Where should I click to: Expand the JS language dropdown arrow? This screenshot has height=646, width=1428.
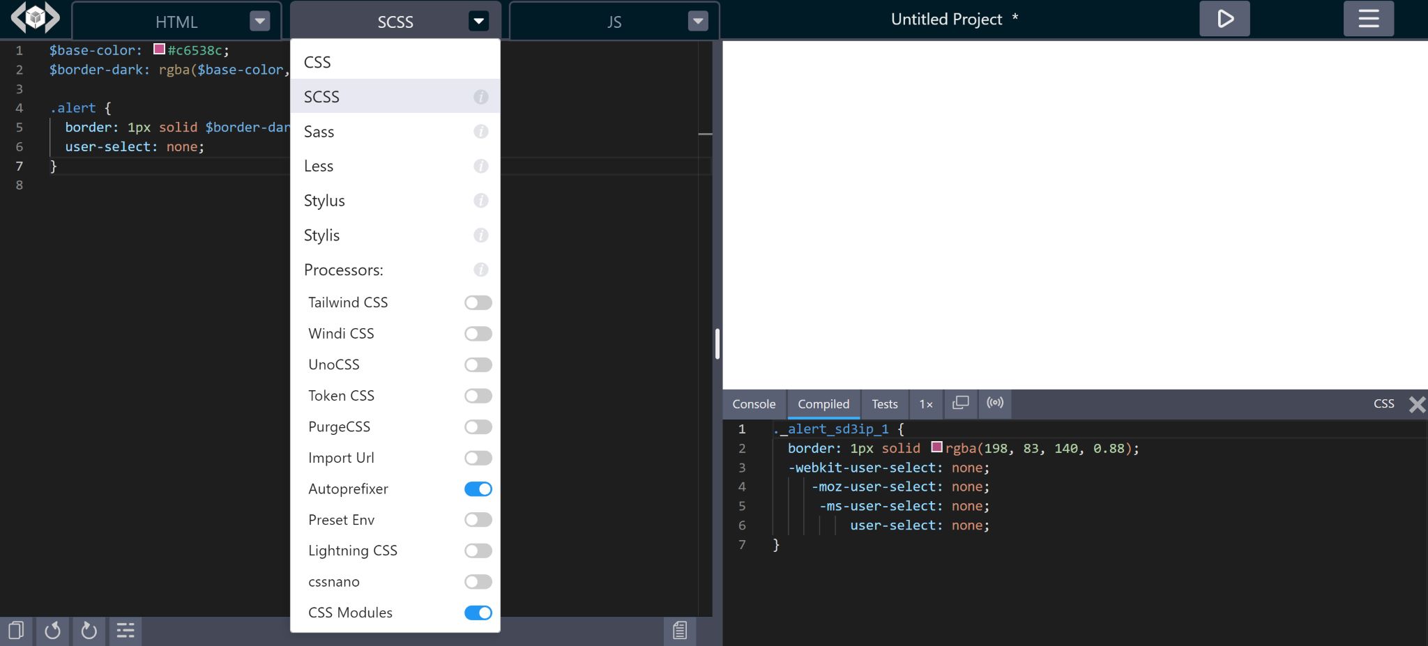tap(697, 22)
